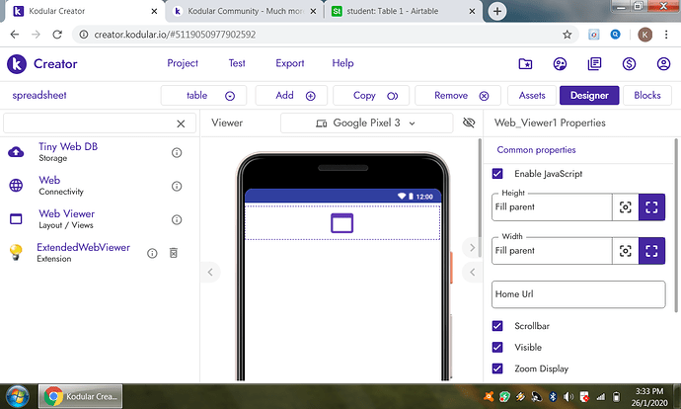Click the Width value field
Screen dimensions: 681x409
[x=552, y=251]
